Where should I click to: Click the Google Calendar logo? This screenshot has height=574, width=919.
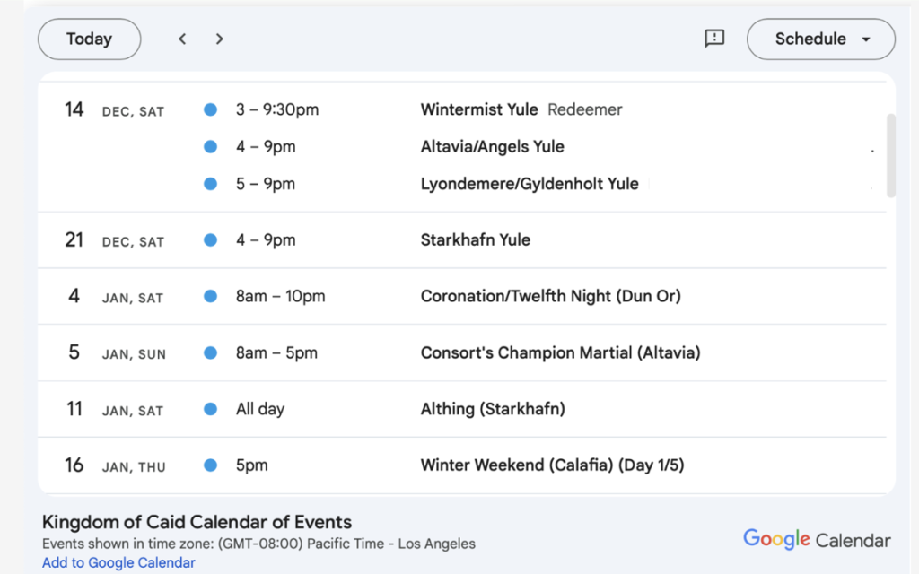pos(817,539)
